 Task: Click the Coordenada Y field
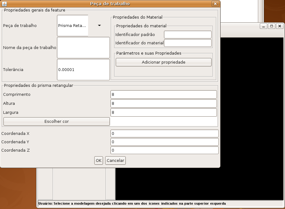click(x=164, y=142)
